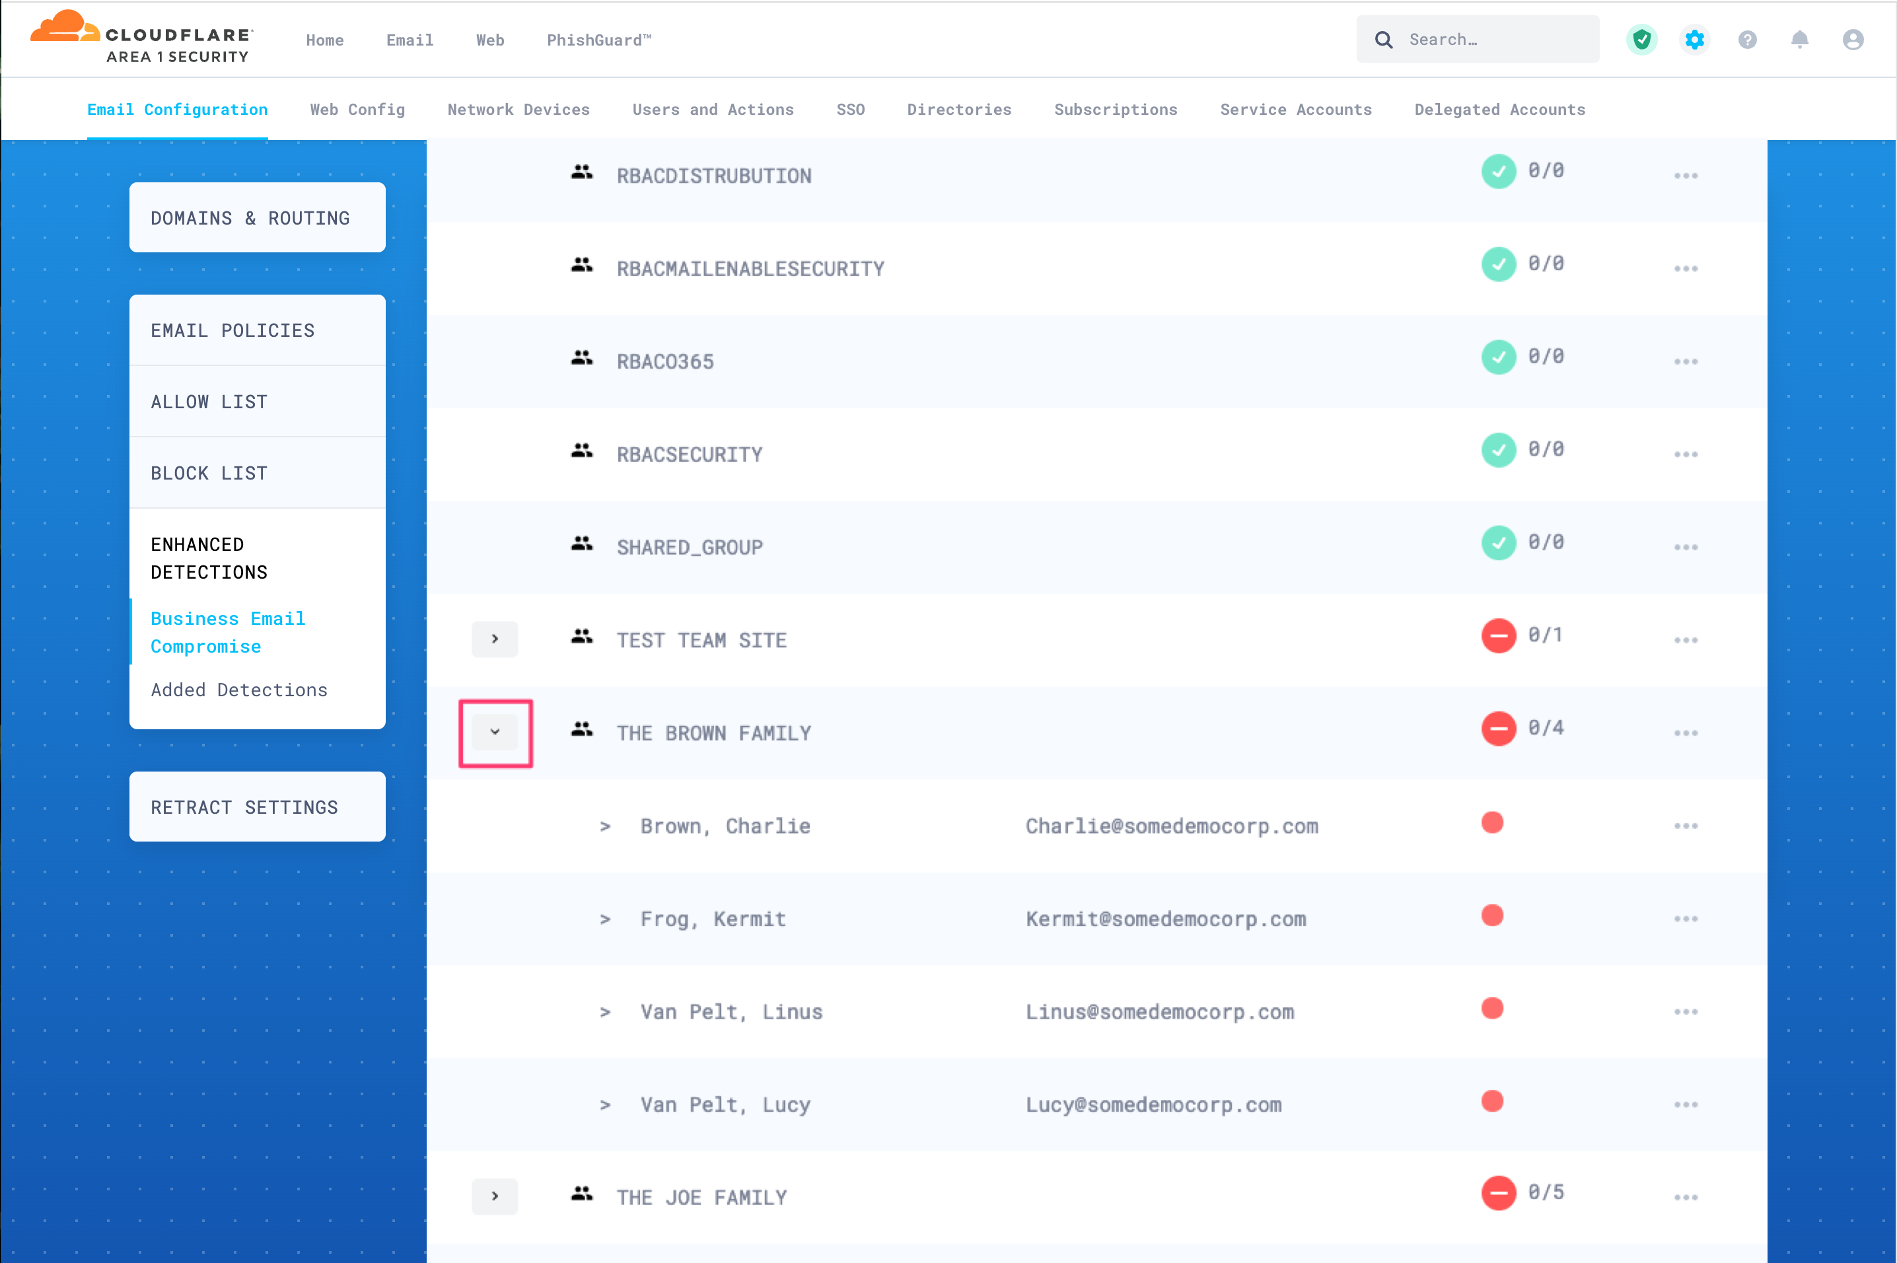1897x1263 pixels.
Task: Open three-dot menu for Kermit Frog
Action: click(1685, 919)
